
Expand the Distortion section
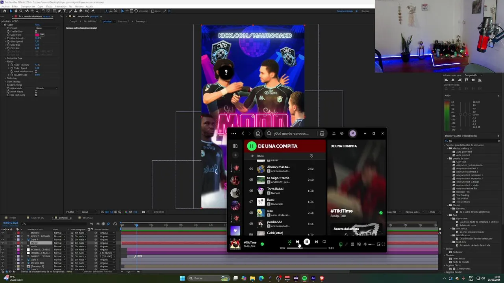click(5, 78)
